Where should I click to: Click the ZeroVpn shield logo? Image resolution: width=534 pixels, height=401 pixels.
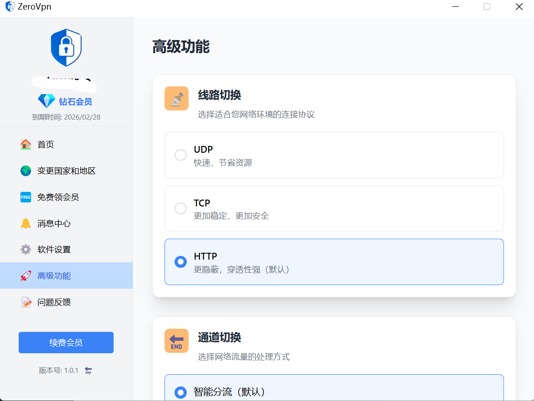point(66,47)
